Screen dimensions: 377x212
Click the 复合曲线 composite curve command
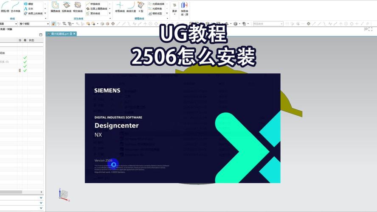tap(93, 14)
